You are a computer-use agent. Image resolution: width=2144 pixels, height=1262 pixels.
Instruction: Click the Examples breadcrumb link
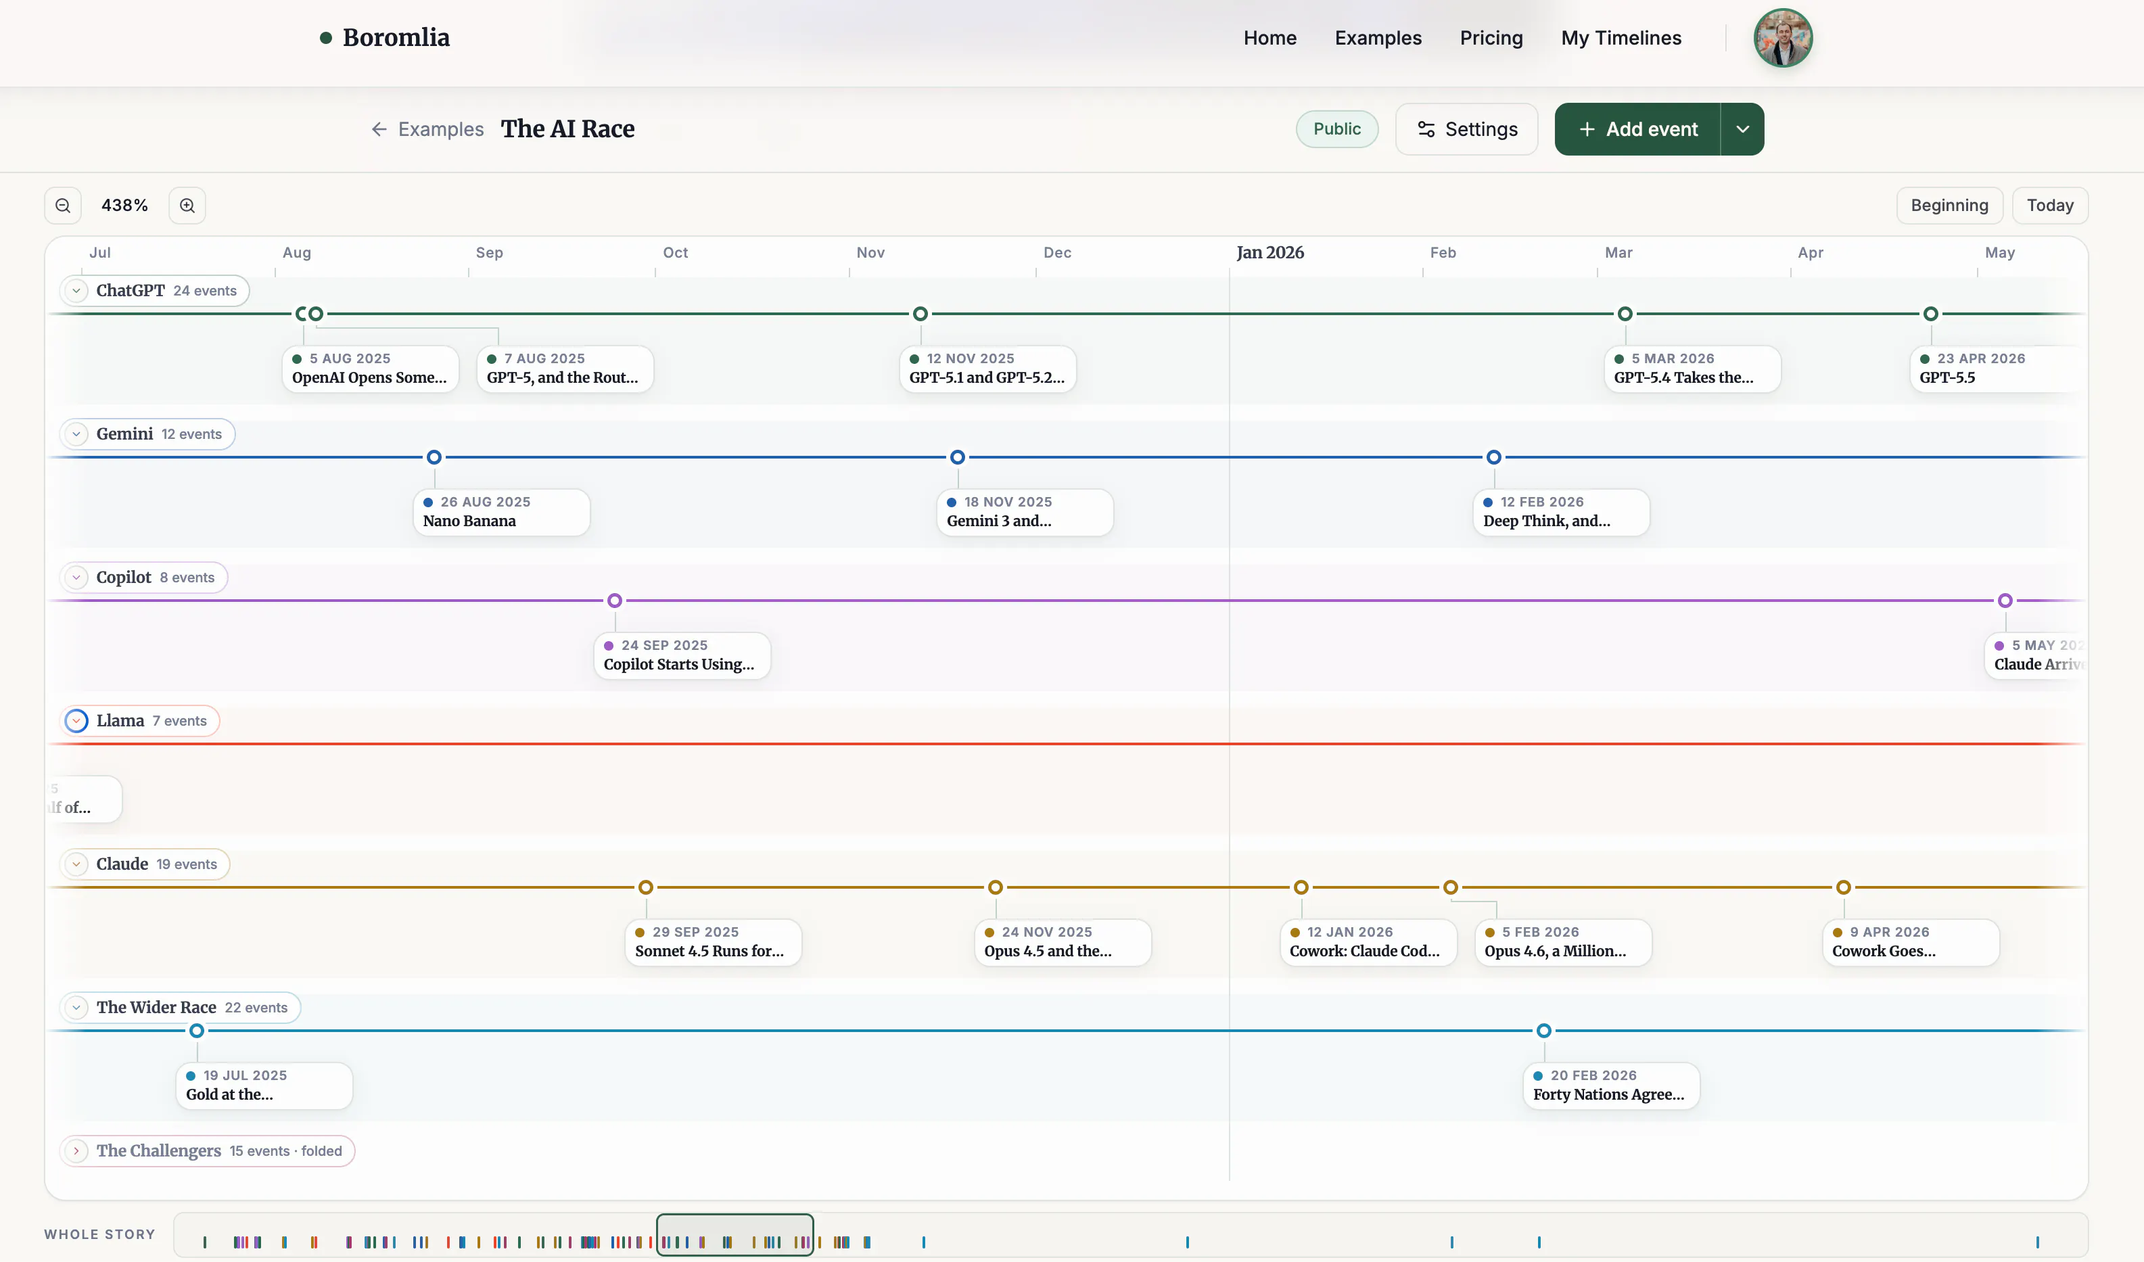click(x=441, y=128)
